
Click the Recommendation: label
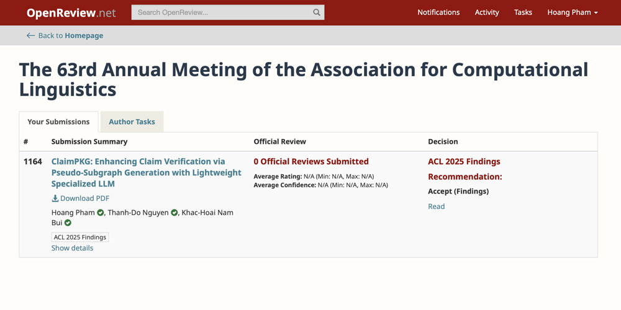click(465, 177)
